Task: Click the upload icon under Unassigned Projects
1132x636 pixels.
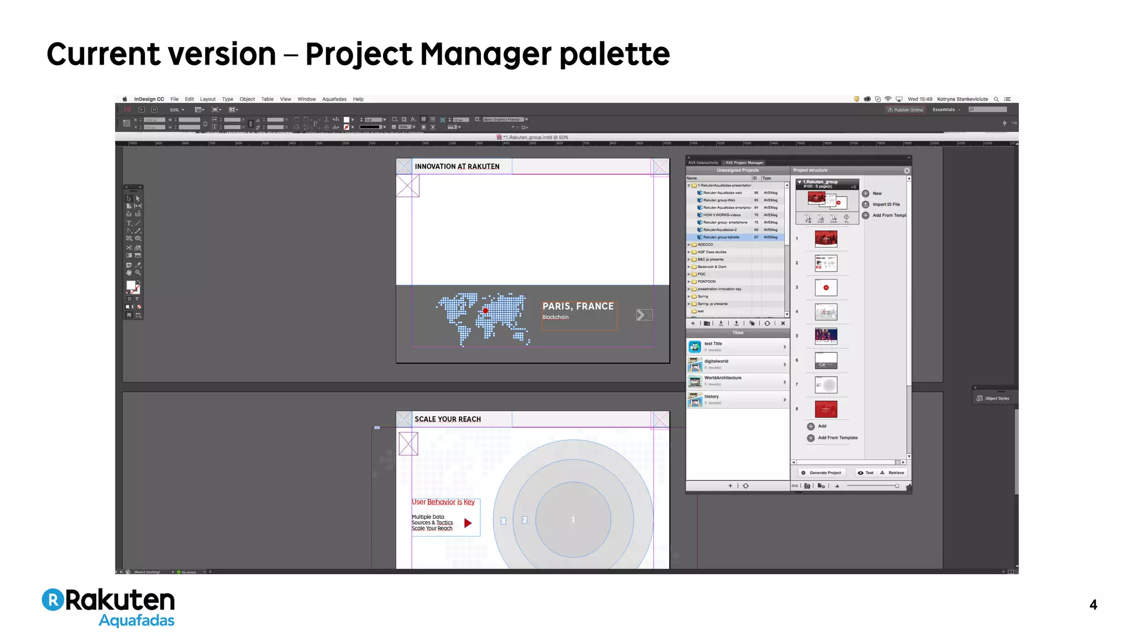Action: (x=736, y=324)
